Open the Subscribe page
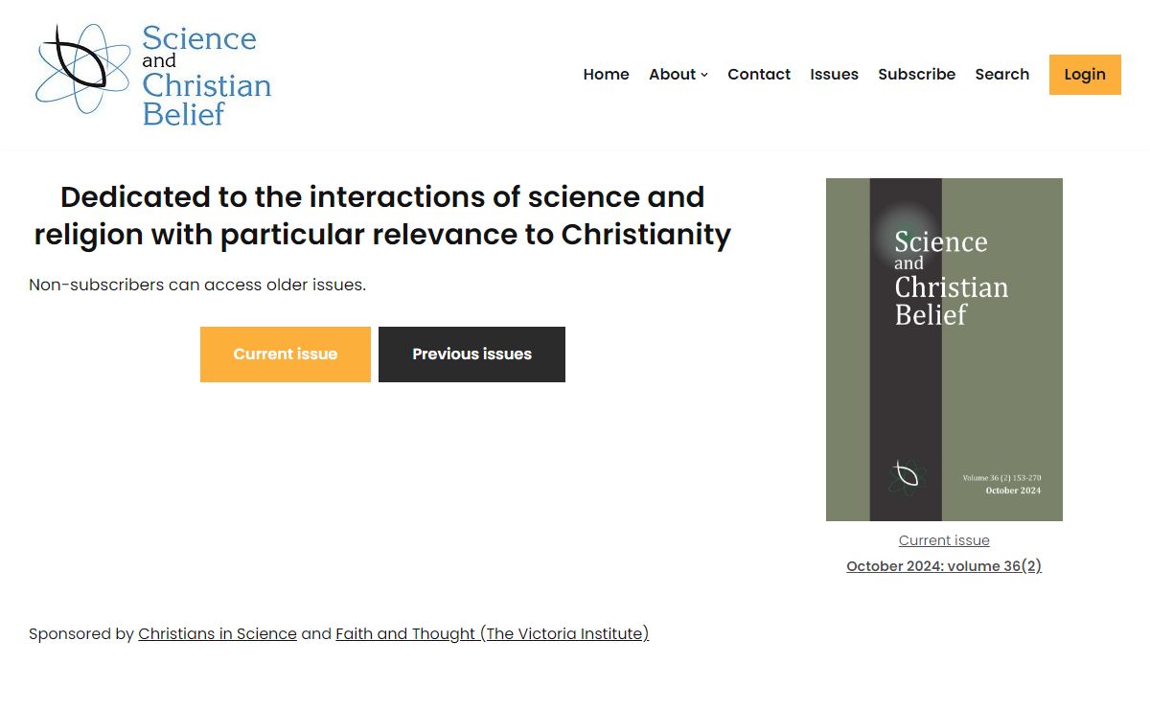 pos(916,75)
